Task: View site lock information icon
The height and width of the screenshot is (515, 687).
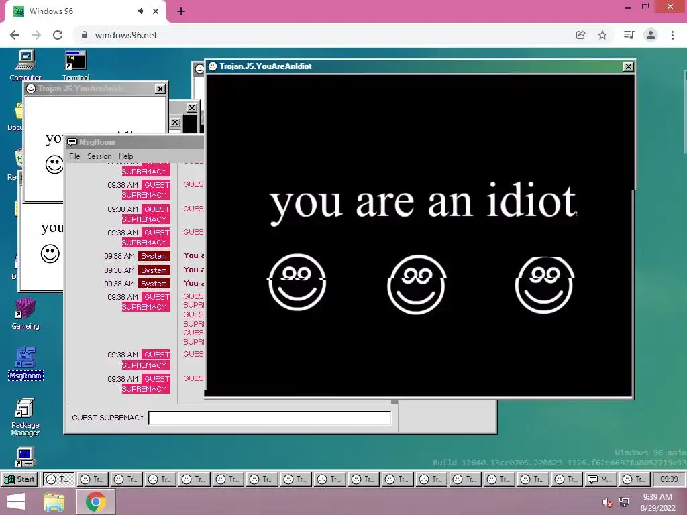Action: (85, 35)
